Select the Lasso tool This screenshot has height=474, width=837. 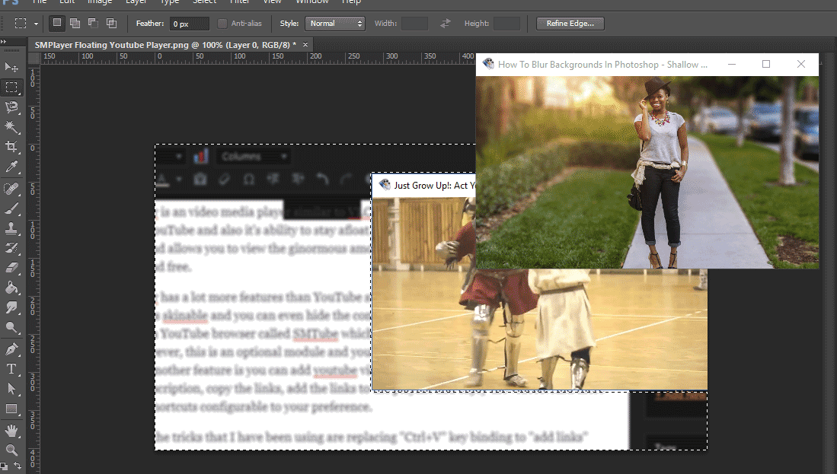(x=11, y=107)
